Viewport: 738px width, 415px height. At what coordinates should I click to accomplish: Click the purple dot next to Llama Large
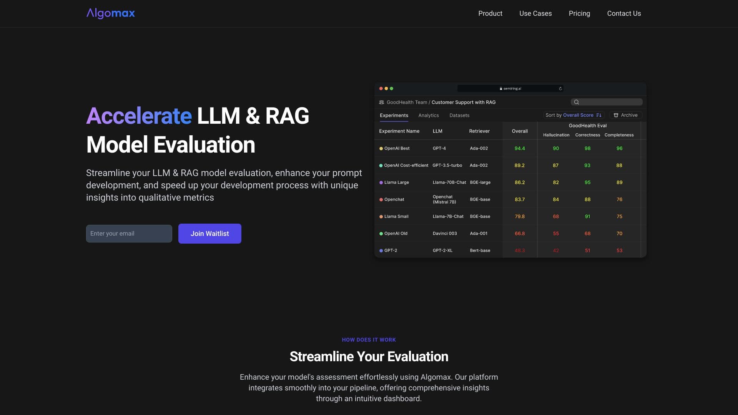tap(381, 183)
